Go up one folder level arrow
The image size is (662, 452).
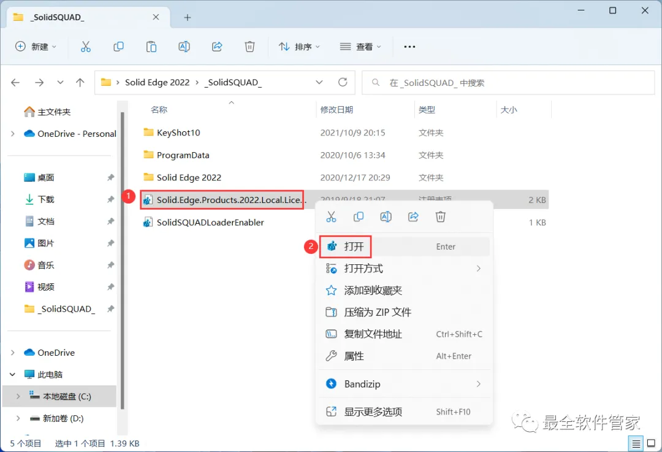coord(80,82)
